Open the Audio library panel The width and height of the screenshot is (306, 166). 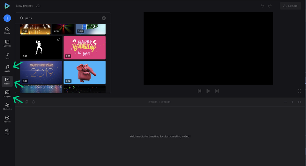7,69
